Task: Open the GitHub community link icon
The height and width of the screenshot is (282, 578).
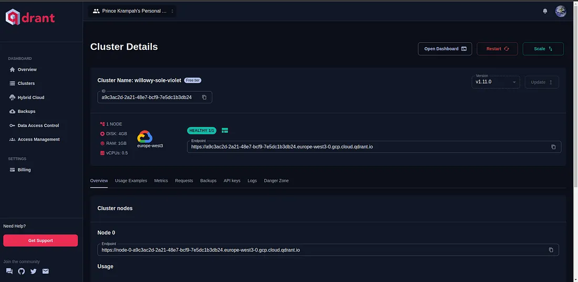Action: coord(22,272)
